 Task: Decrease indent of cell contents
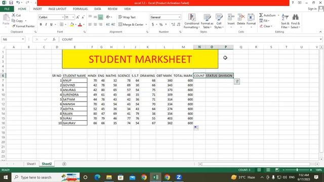coord(108,25)
